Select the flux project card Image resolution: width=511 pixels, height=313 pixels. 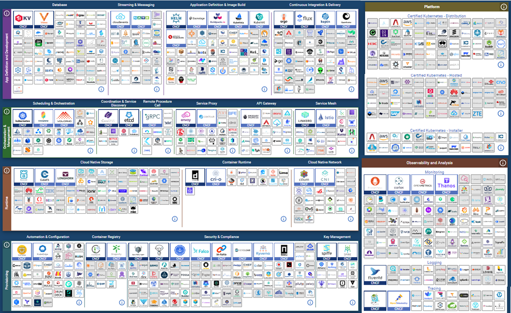click(305, 20)
